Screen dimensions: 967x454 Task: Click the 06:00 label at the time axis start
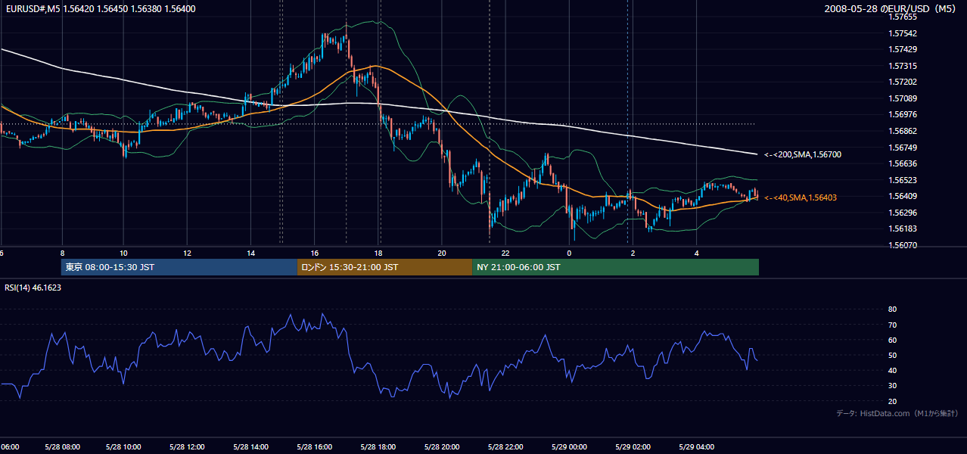point(9,447)
